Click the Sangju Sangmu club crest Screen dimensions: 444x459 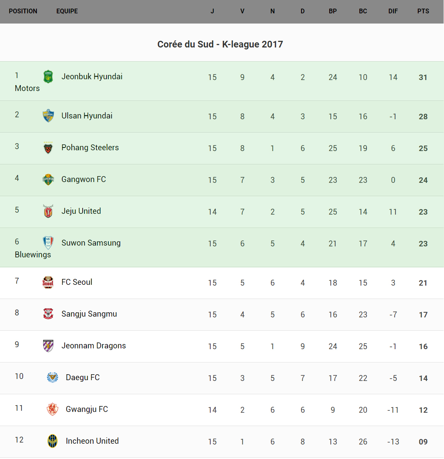point(48,314)
